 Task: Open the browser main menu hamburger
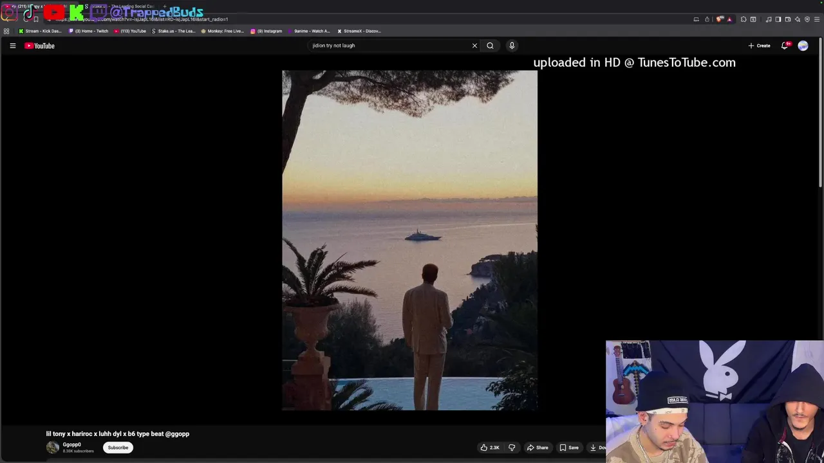817,19
